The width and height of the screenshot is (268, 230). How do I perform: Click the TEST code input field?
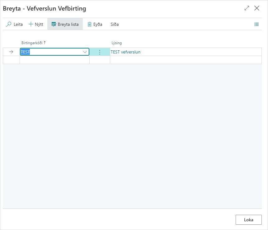click(50, 52)
